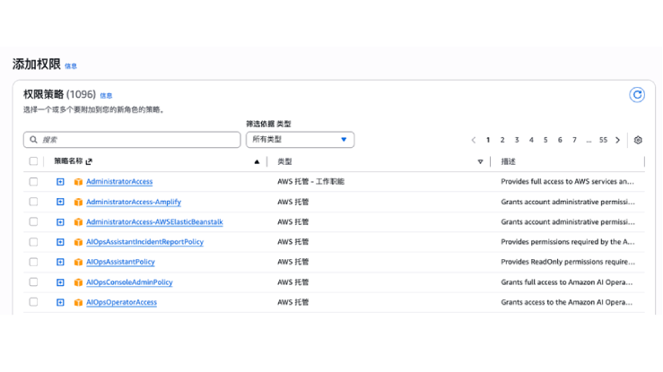This screenshot has height=372, width=663.
Task: Go to page 3 of policies
Action: pos(517,140)
